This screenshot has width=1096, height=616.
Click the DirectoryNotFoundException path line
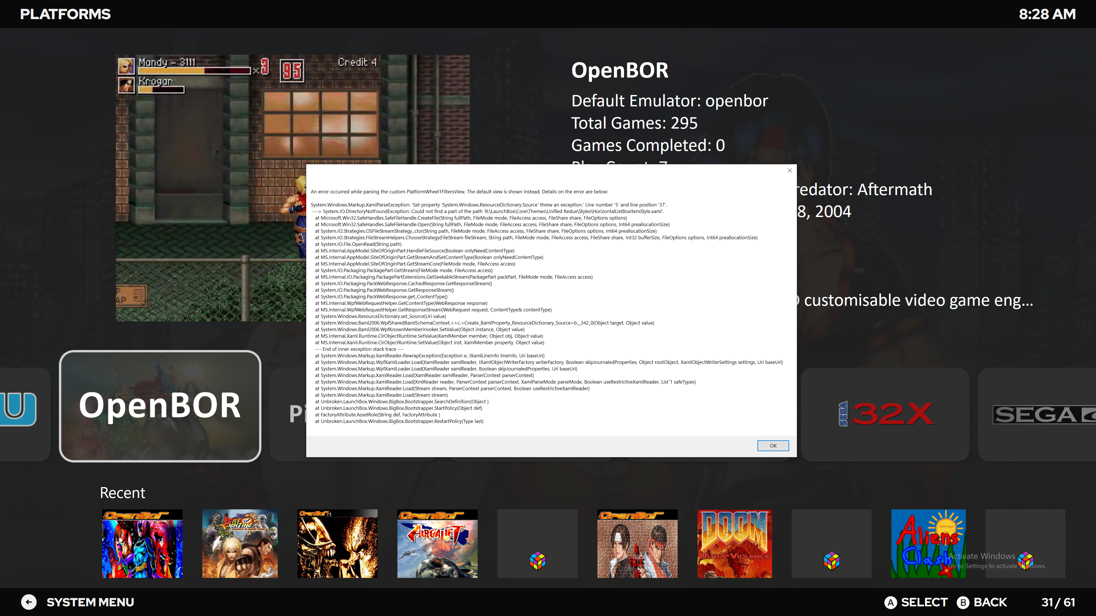[488, 211]
